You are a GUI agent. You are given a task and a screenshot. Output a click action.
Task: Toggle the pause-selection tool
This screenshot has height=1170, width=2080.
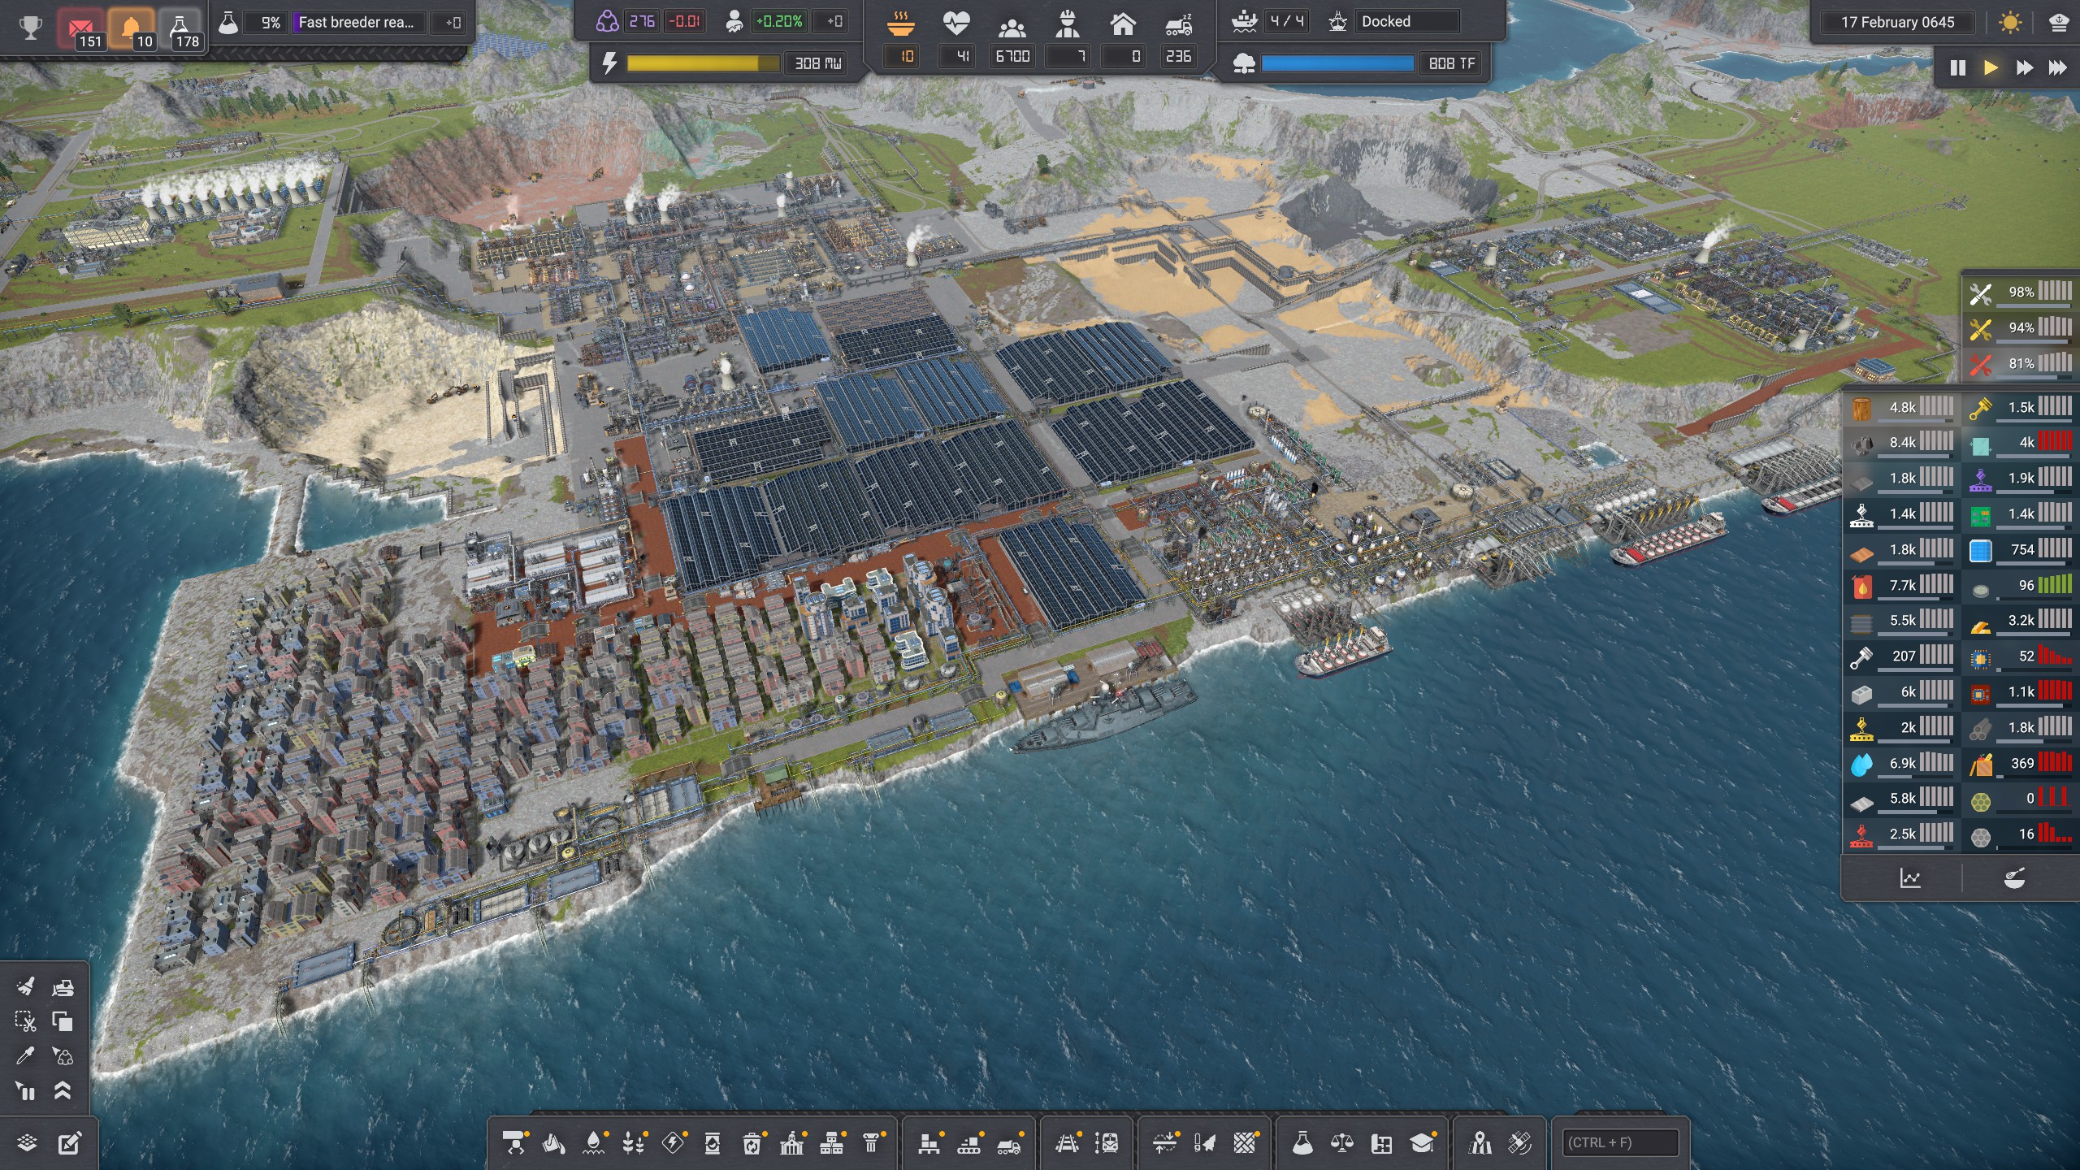(x=25, y=1090)
